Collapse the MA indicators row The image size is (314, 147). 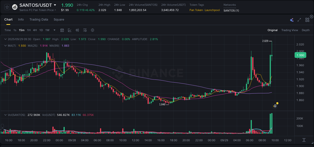(x=5, y=46)
